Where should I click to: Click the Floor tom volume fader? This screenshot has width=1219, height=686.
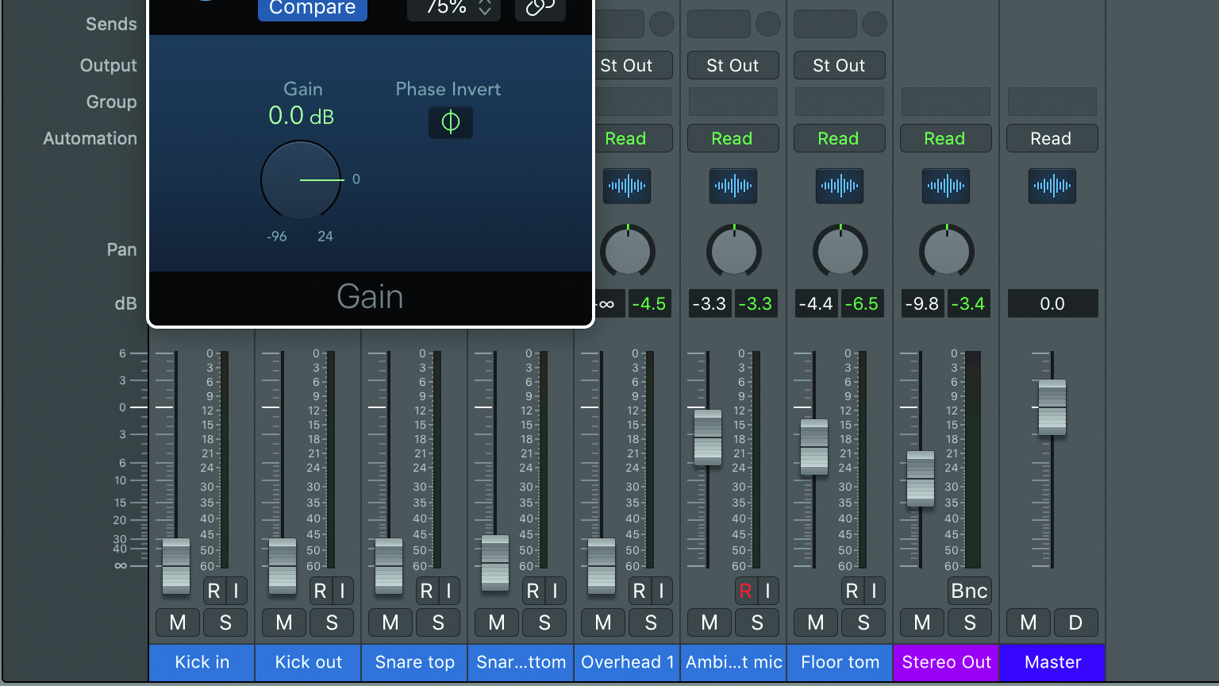point(814,447)
